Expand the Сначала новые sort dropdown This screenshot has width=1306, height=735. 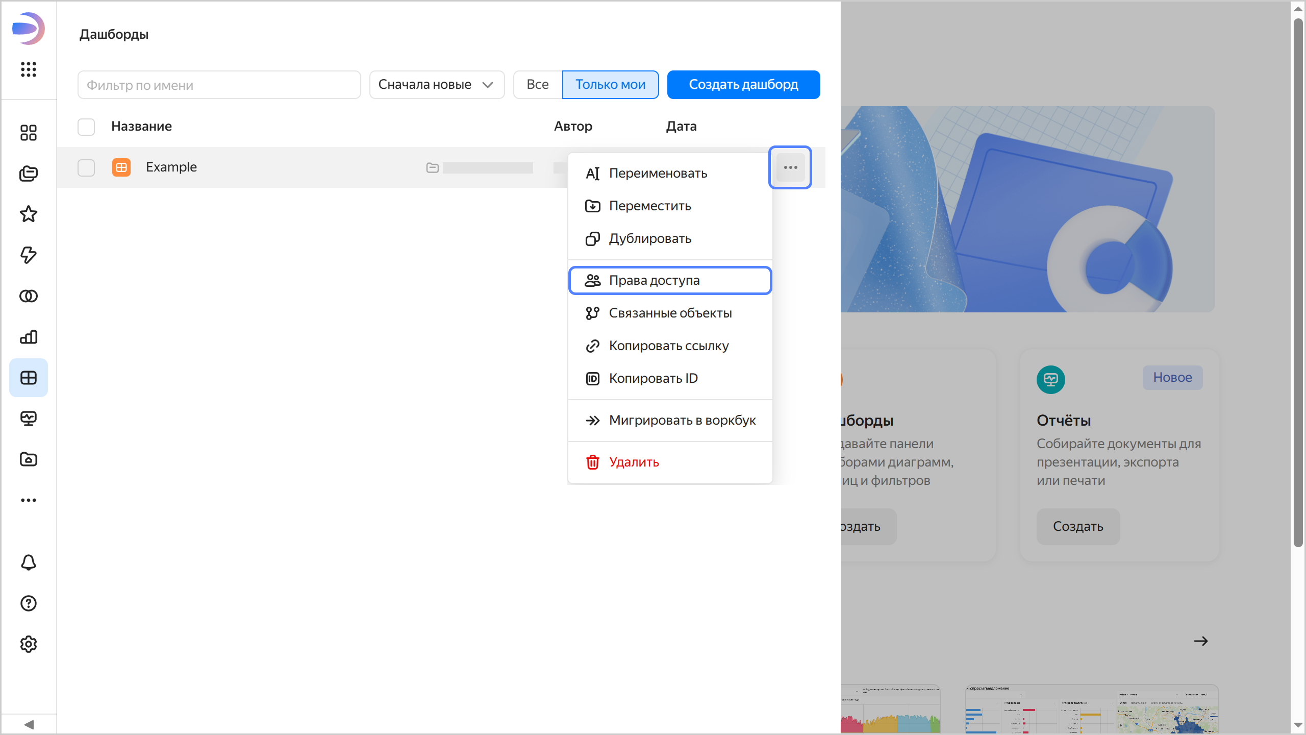[437, 85]
